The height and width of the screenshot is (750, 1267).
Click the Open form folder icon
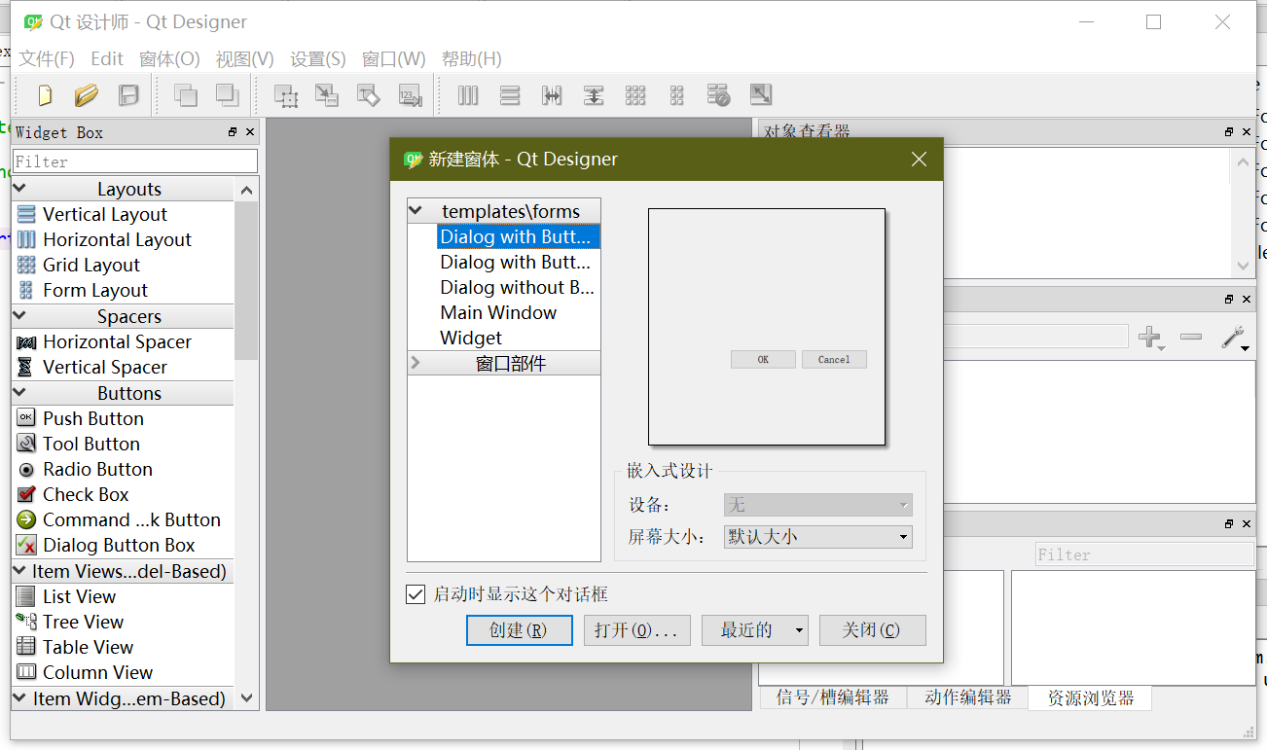(87, 94)
